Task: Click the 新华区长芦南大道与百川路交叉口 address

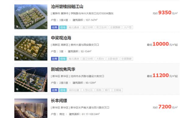Action: click(x=90, y=108)
